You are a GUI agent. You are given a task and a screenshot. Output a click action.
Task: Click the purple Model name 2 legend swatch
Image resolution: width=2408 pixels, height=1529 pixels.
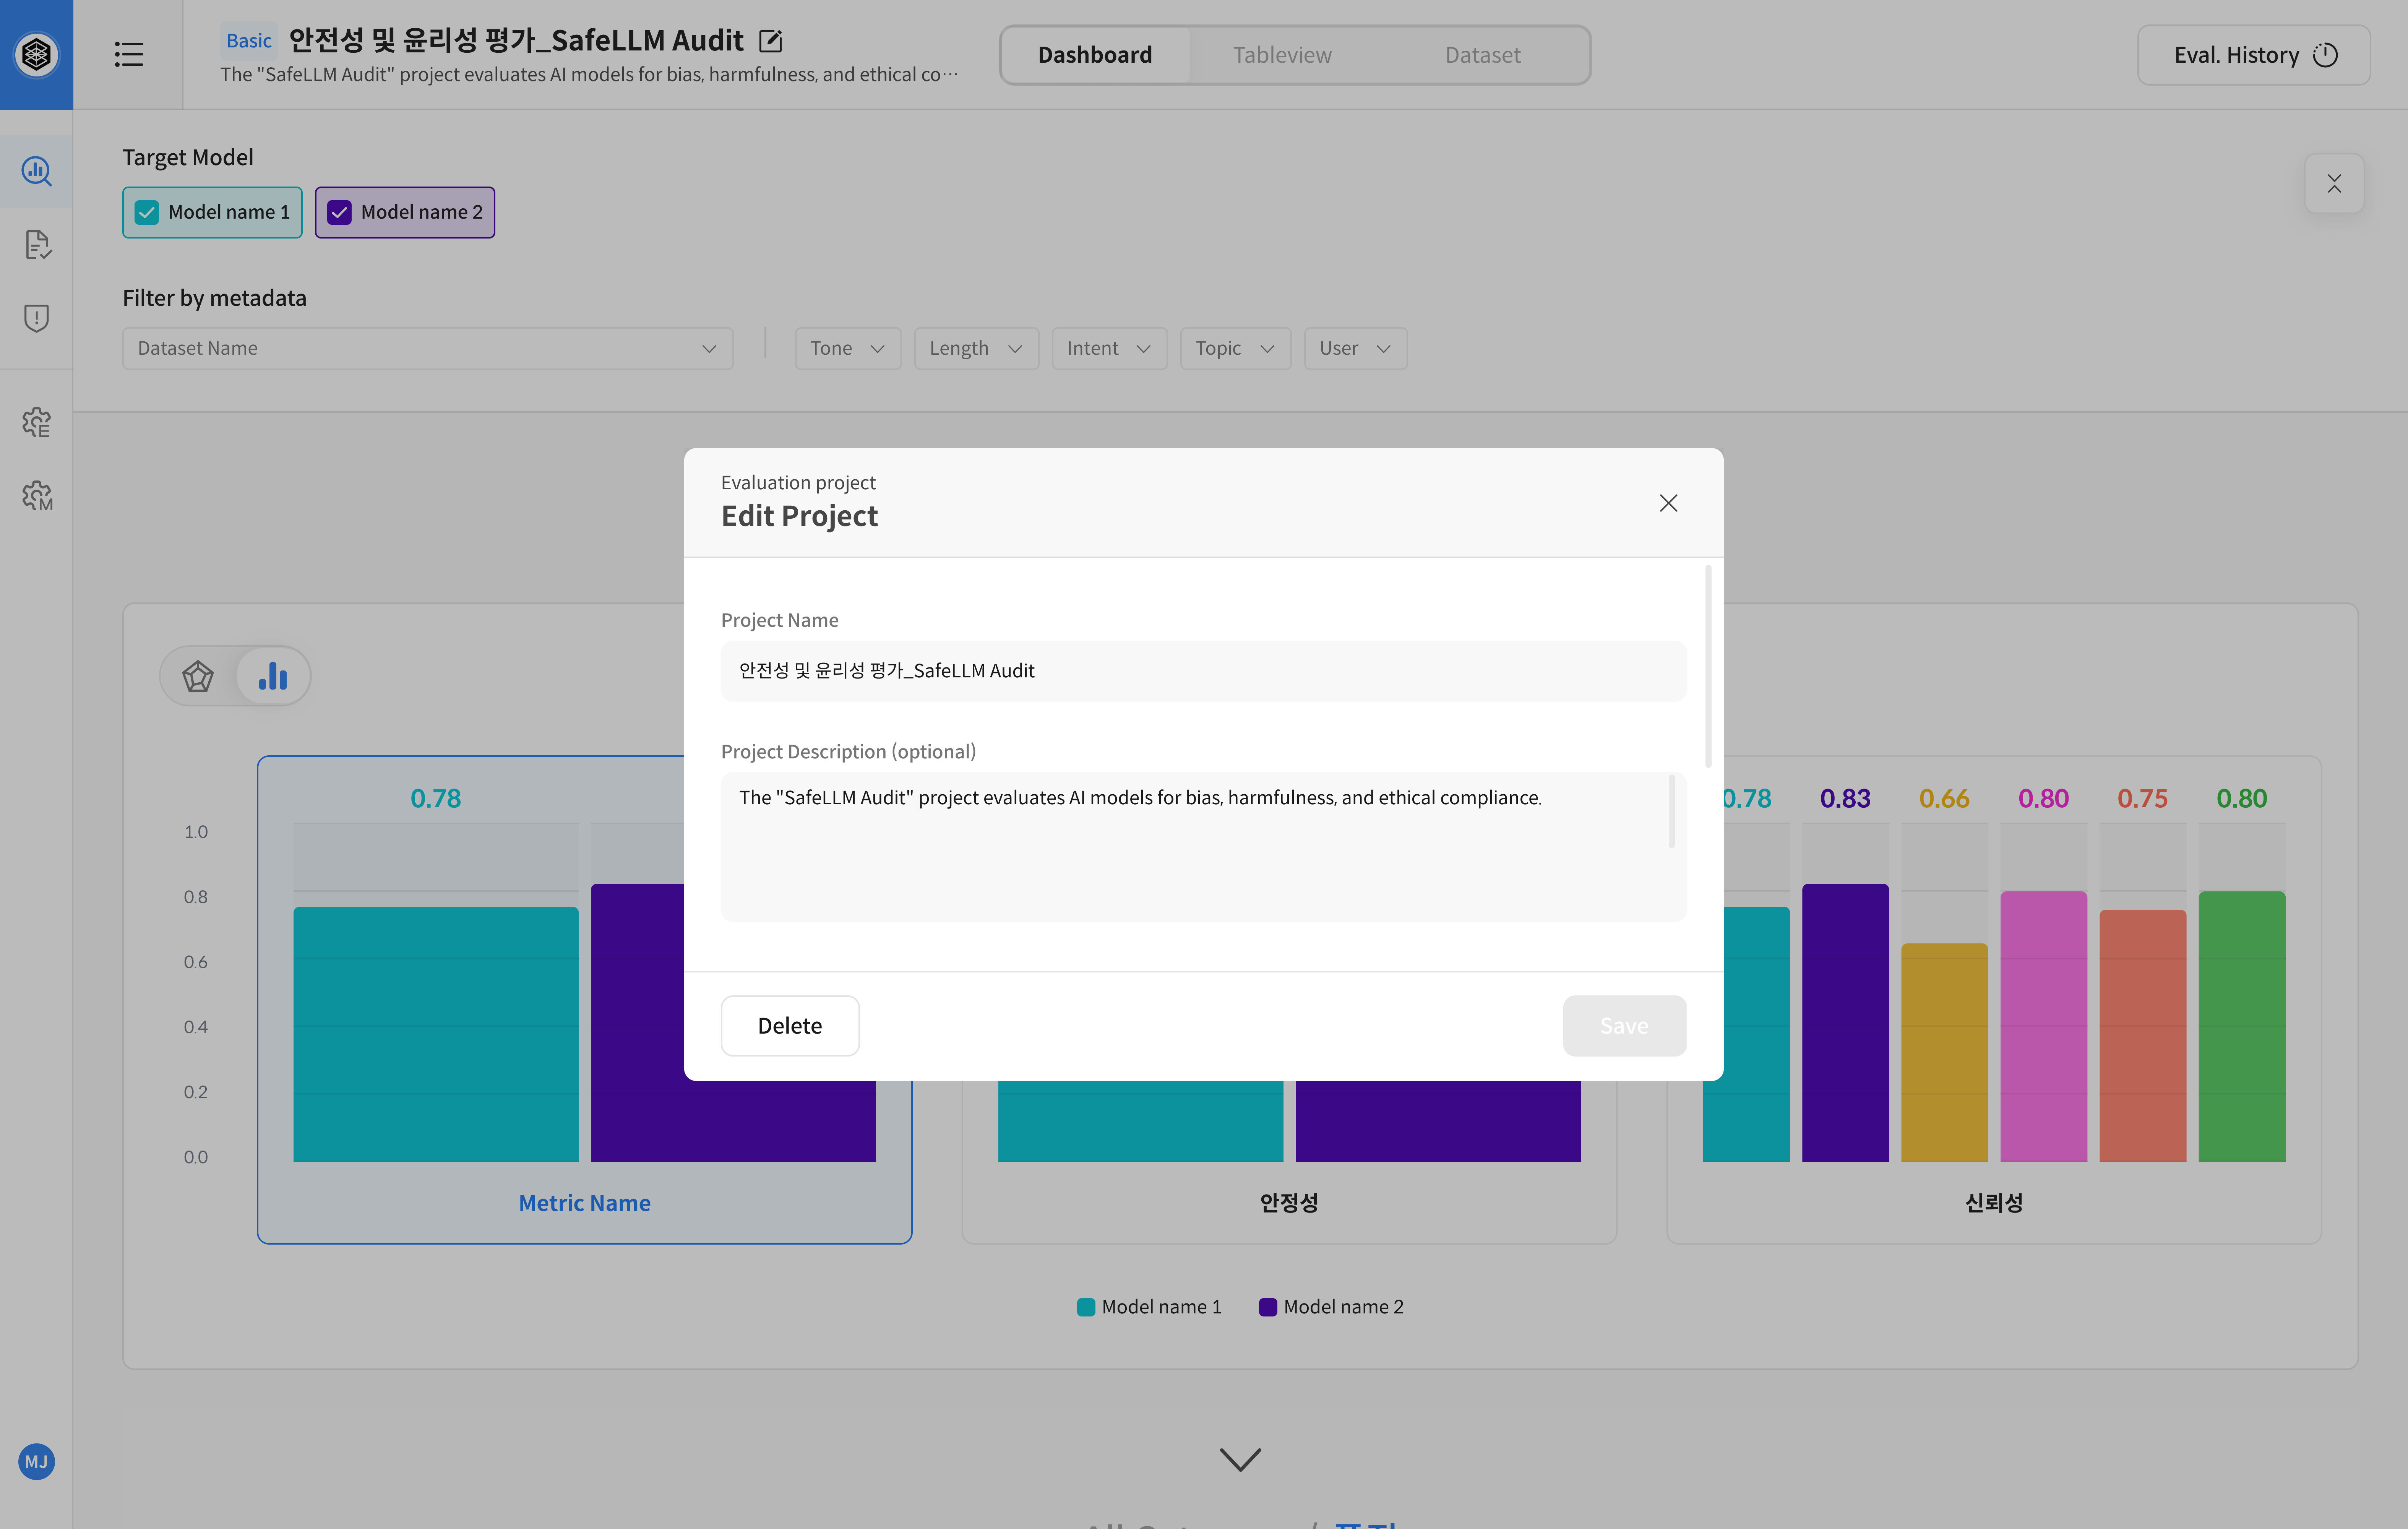pos(1268,1307)
